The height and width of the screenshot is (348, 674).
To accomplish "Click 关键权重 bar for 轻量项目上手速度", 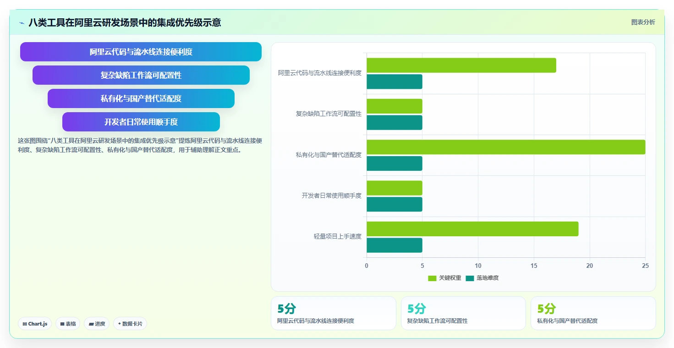I will pos(472,229).
